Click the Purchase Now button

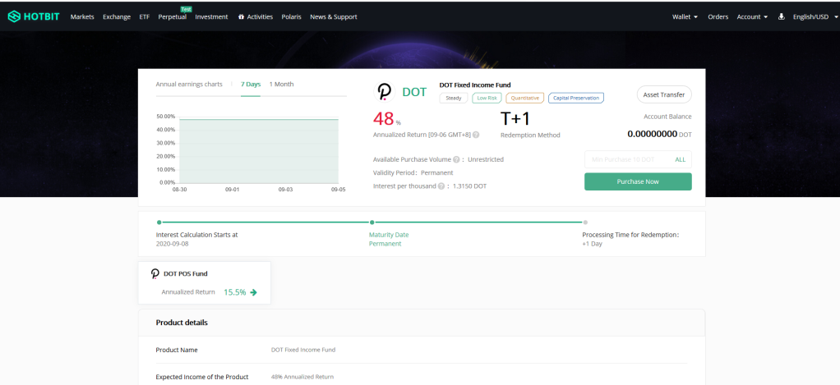point(638,181)
